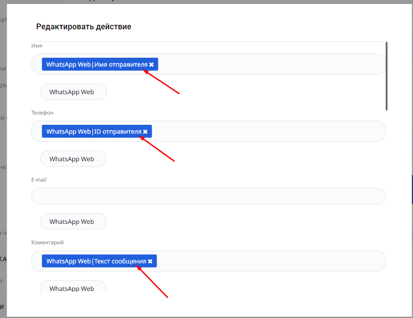Click the 'Телефон' field label
The width and height of the screenshot is (413, 318).
[42, 113]
